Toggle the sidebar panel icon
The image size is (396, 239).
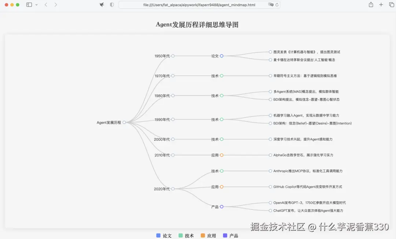[29, 5]
